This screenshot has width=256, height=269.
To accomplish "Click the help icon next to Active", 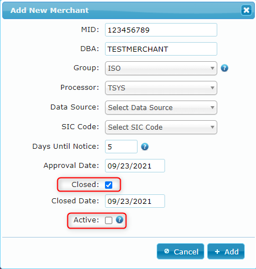I will click(x=120, y=220).
